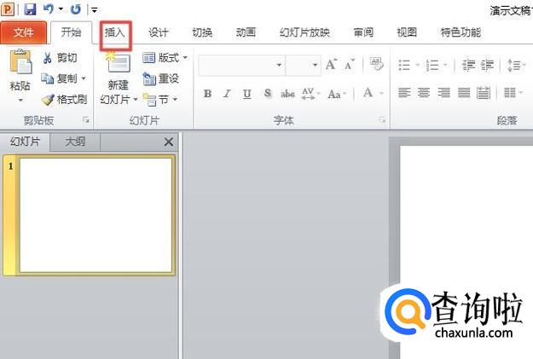Click the Columns icon in paragraph group
Viewport: 533px width, 359px height.
click(509, 92)
